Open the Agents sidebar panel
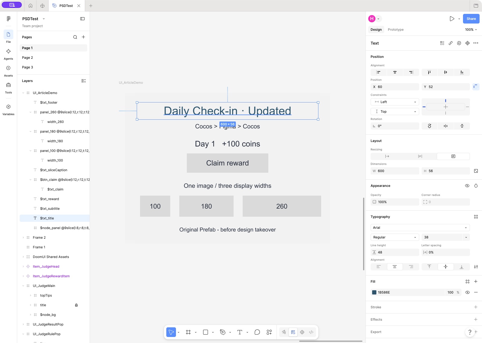 point(8,54)
